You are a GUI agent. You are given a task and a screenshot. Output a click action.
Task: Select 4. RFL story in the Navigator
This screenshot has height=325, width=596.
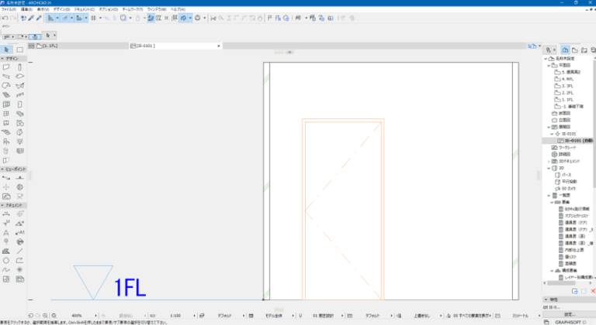[567, 79]
